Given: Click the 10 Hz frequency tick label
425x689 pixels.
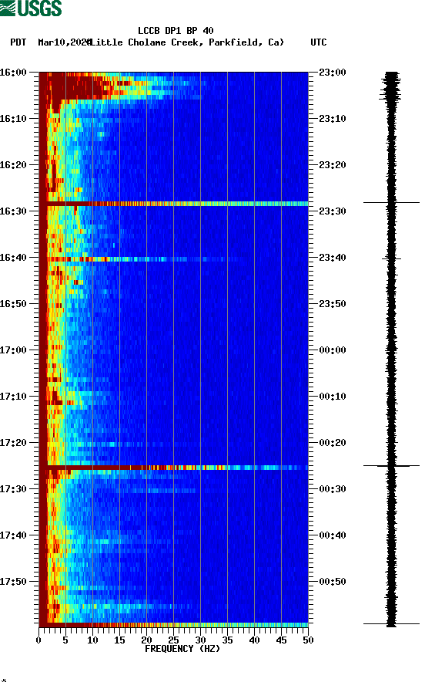Looking at the screenshot, I should pyautogui.click(x=92, y=640).
